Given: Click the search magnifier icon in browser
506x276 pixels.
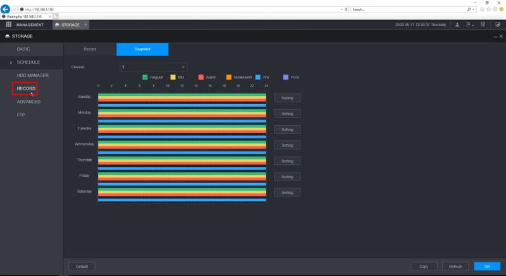Looking at the screenshot, I should [469, 9].
